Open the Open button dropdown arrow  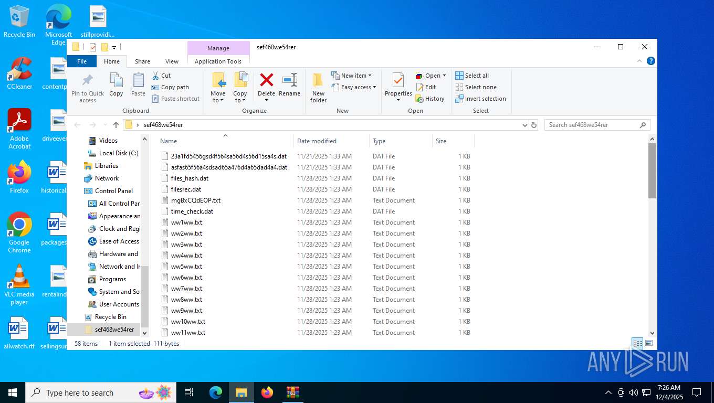point(444,76)
